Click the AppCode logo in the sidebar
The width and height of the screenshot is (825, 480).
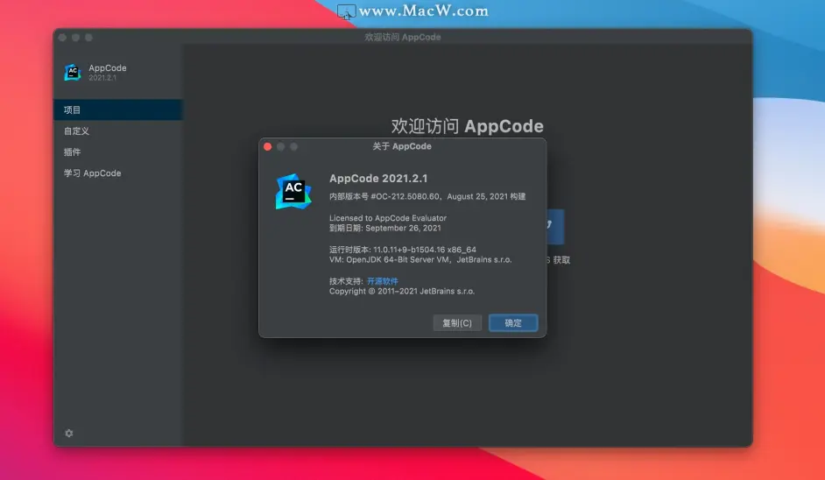coord(73,72)
